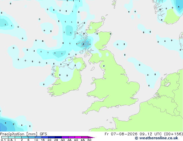The width and height of the screenshot is (183, 141).
Task: Click the "Precipitation [mm]" title text
Action: (18, 134)
